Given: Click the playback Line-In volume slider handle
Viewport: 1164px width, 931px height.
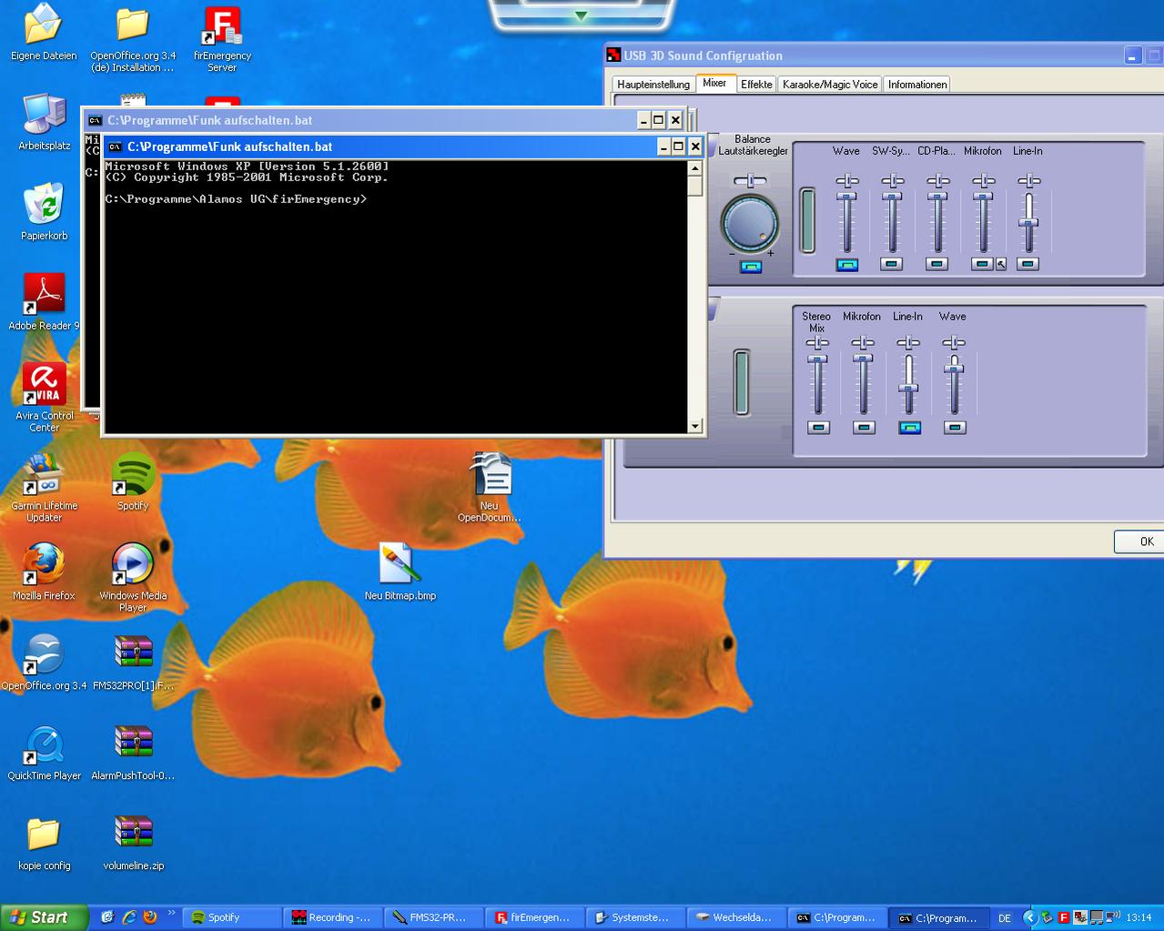Looking at the screenshot, I should (x=1028, y=223).
